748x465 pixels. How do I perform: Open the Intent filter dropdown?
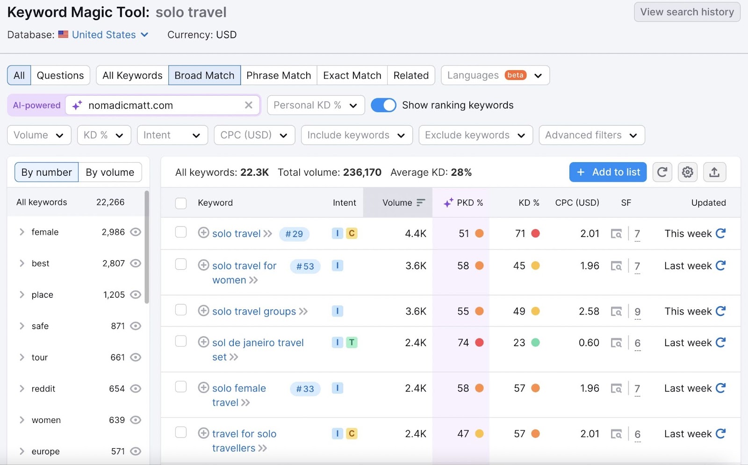tap(172, 135)
